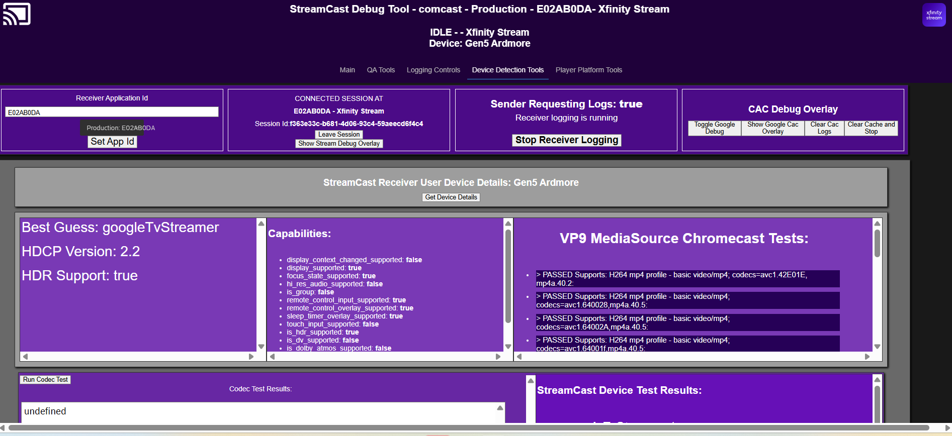Click the 'HDCP Version: 2.2' text

[x=80, y=252]
